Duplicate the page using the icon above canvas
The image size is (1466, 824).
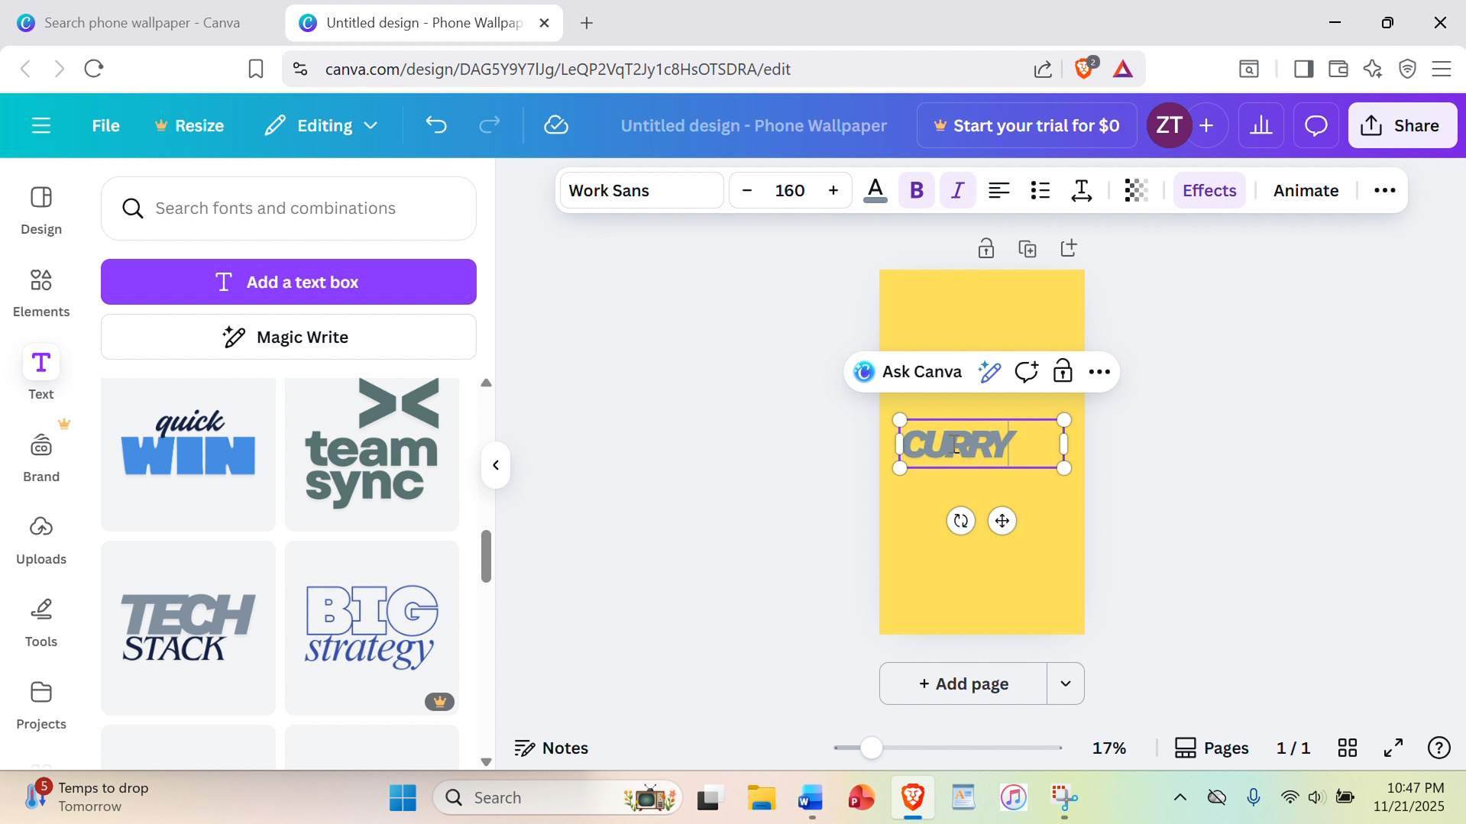tap(1027, 248)
